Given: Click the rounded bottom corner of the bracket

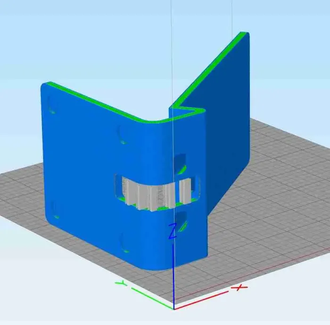Looking at the screenshot, I should pyautogui.click(x=156, y=266).
